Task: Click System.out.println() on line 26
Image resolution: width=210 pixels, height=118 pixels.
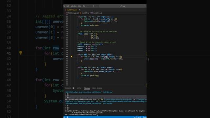Action: [90, 25]
